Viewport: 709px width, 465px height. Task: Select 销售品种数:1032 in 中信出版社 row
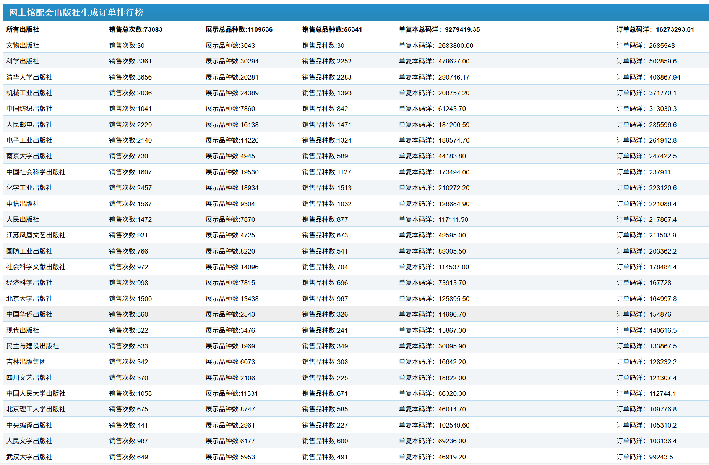click(326, 204)
